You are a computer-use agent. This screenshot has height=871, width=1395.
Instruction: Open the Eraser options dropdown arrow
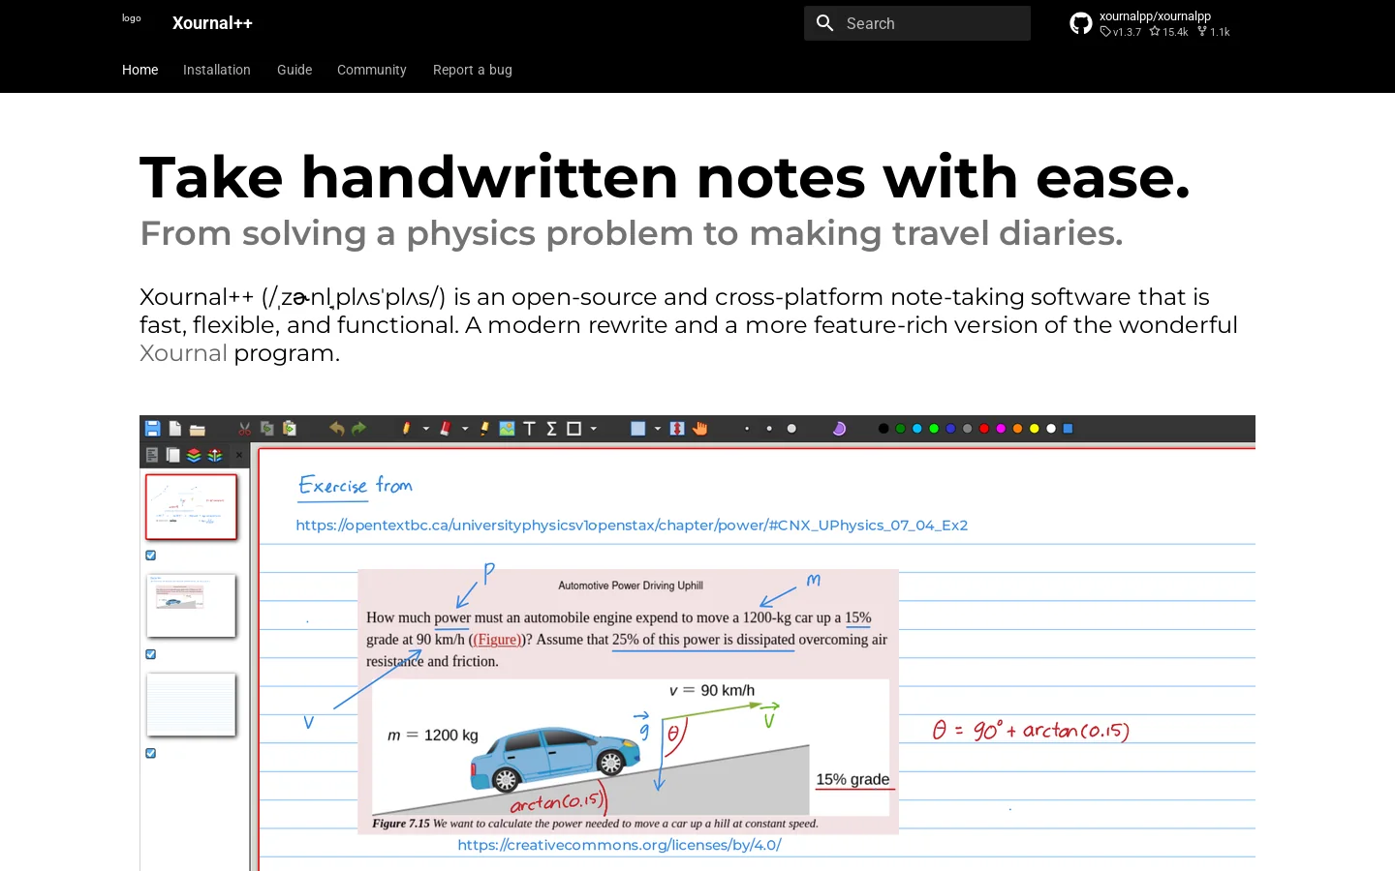tap(465, 429)
